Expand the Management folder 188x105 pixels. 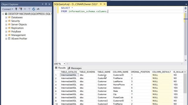pyautogui.click(x=6, y=35)
